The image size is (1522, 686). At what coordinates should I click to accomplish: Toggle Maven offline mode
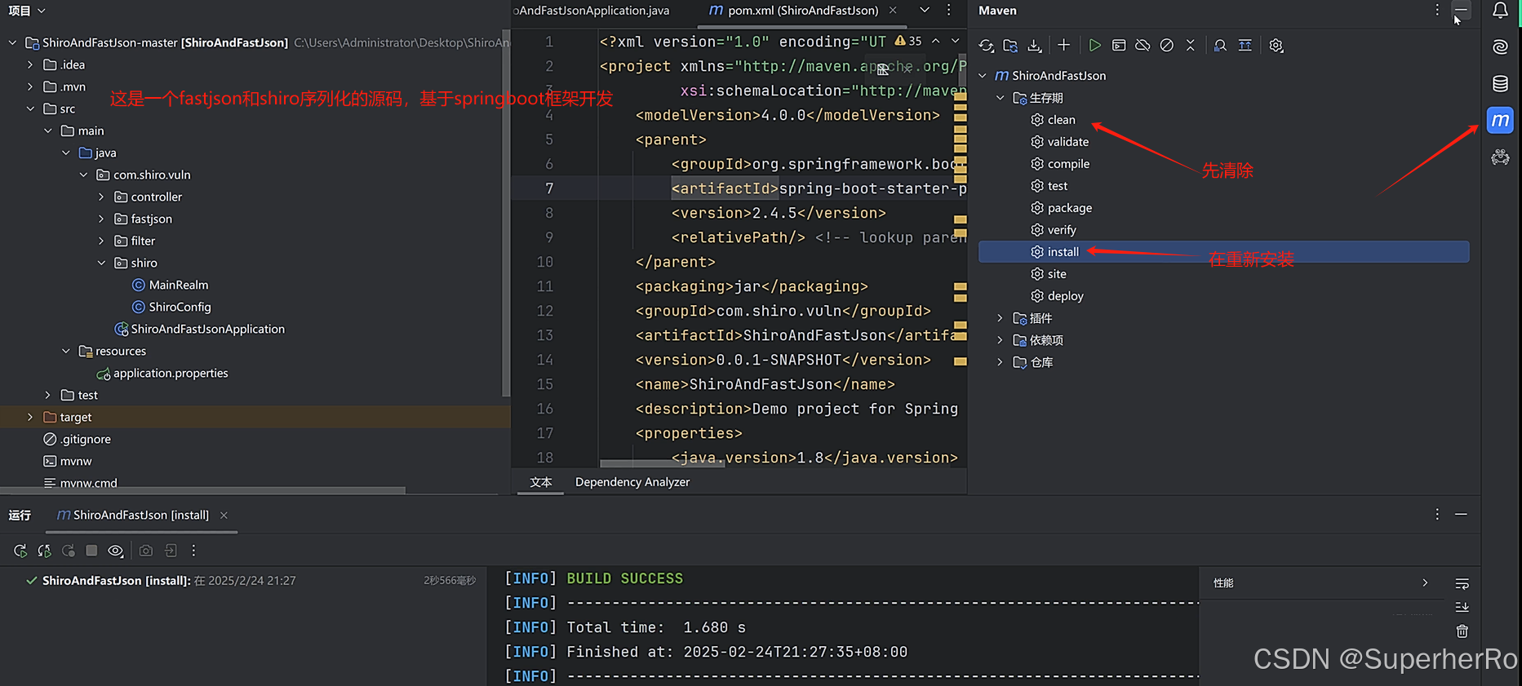point(1143,46)
